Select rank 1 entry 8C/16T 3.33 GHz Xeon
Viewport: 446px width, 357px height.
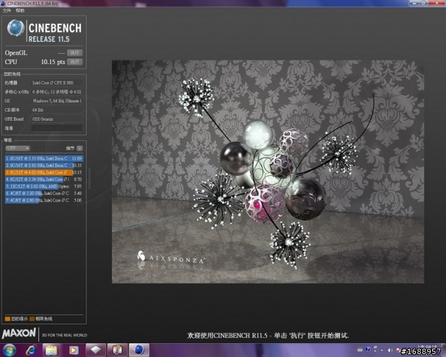pyautogui.click(x=44, y=158)
